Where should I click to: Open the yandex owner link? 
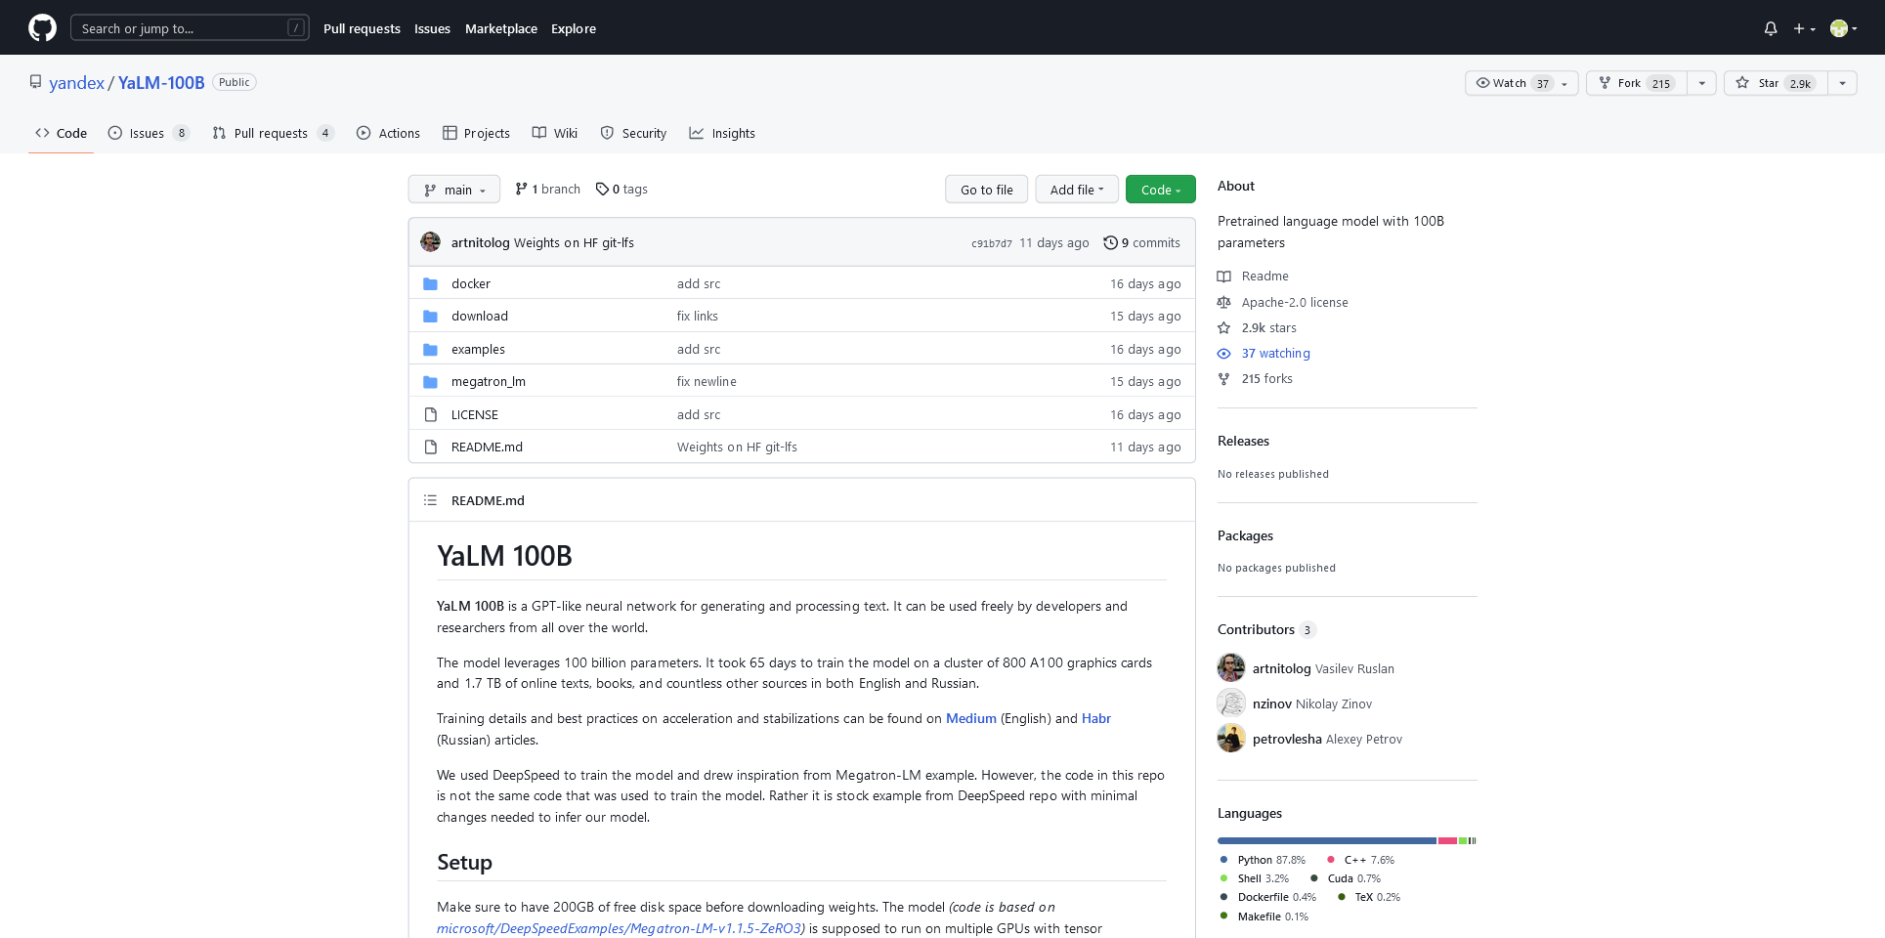(76, 83)
